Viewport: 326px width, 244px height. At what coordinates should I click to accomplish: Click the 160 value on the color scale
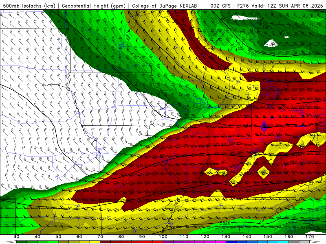click(289, 237)
